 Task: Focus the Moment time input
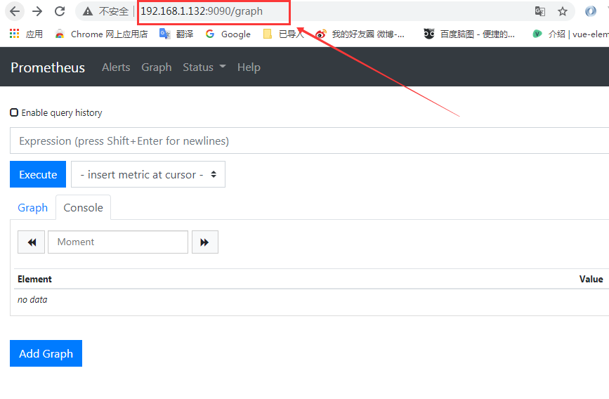(118, 242)
